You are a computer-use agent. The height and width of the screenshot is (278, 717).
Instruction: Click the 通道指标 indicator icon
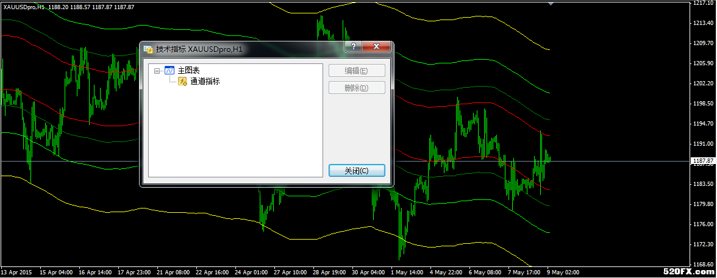point(182,82)
